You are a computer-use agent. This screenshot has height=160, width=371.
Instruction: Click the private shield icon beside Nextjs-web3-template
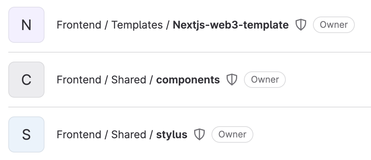point(301,25)
